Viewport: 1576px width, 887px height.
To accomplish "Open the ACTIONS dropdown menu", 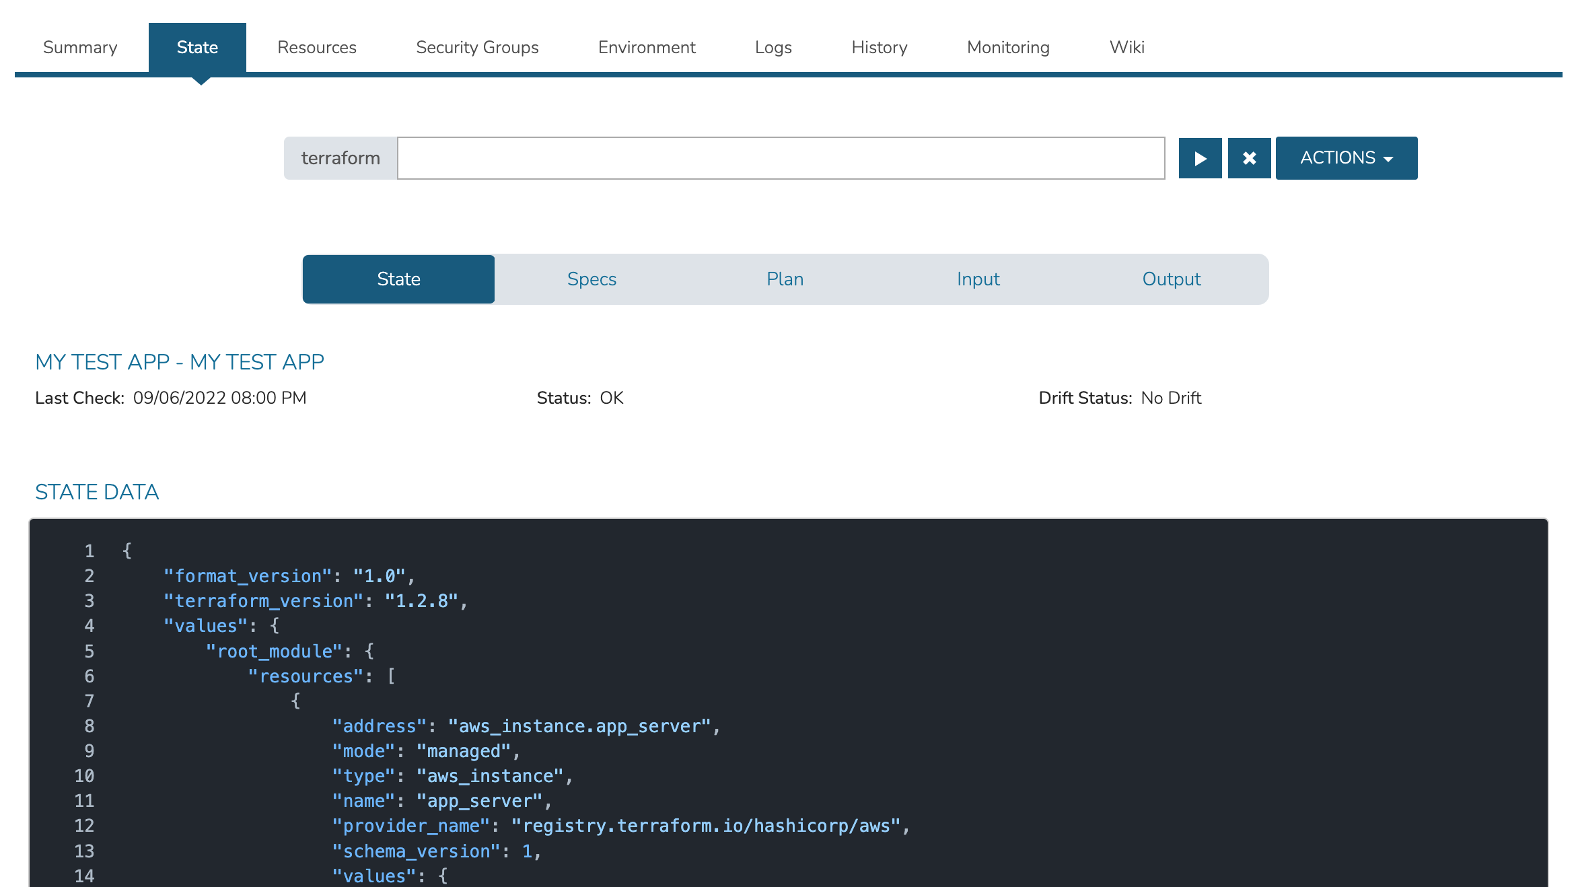I will (1346, 158).
